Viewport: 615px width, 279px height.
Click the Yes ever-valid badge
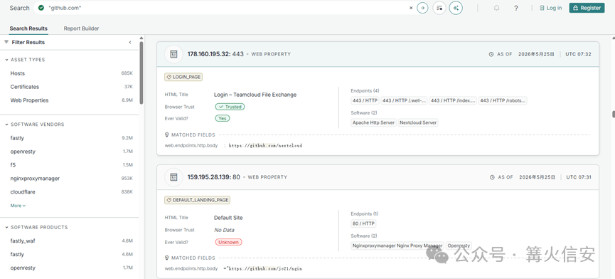[x=223, y=118]
